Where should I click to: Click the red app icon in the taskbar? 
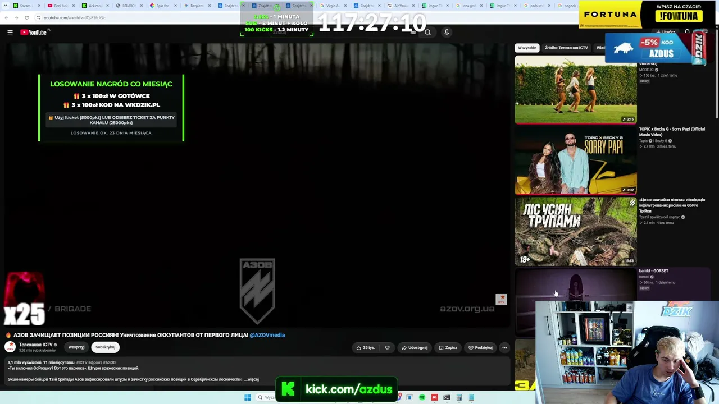pyautogui.click(x=434, y=398)
